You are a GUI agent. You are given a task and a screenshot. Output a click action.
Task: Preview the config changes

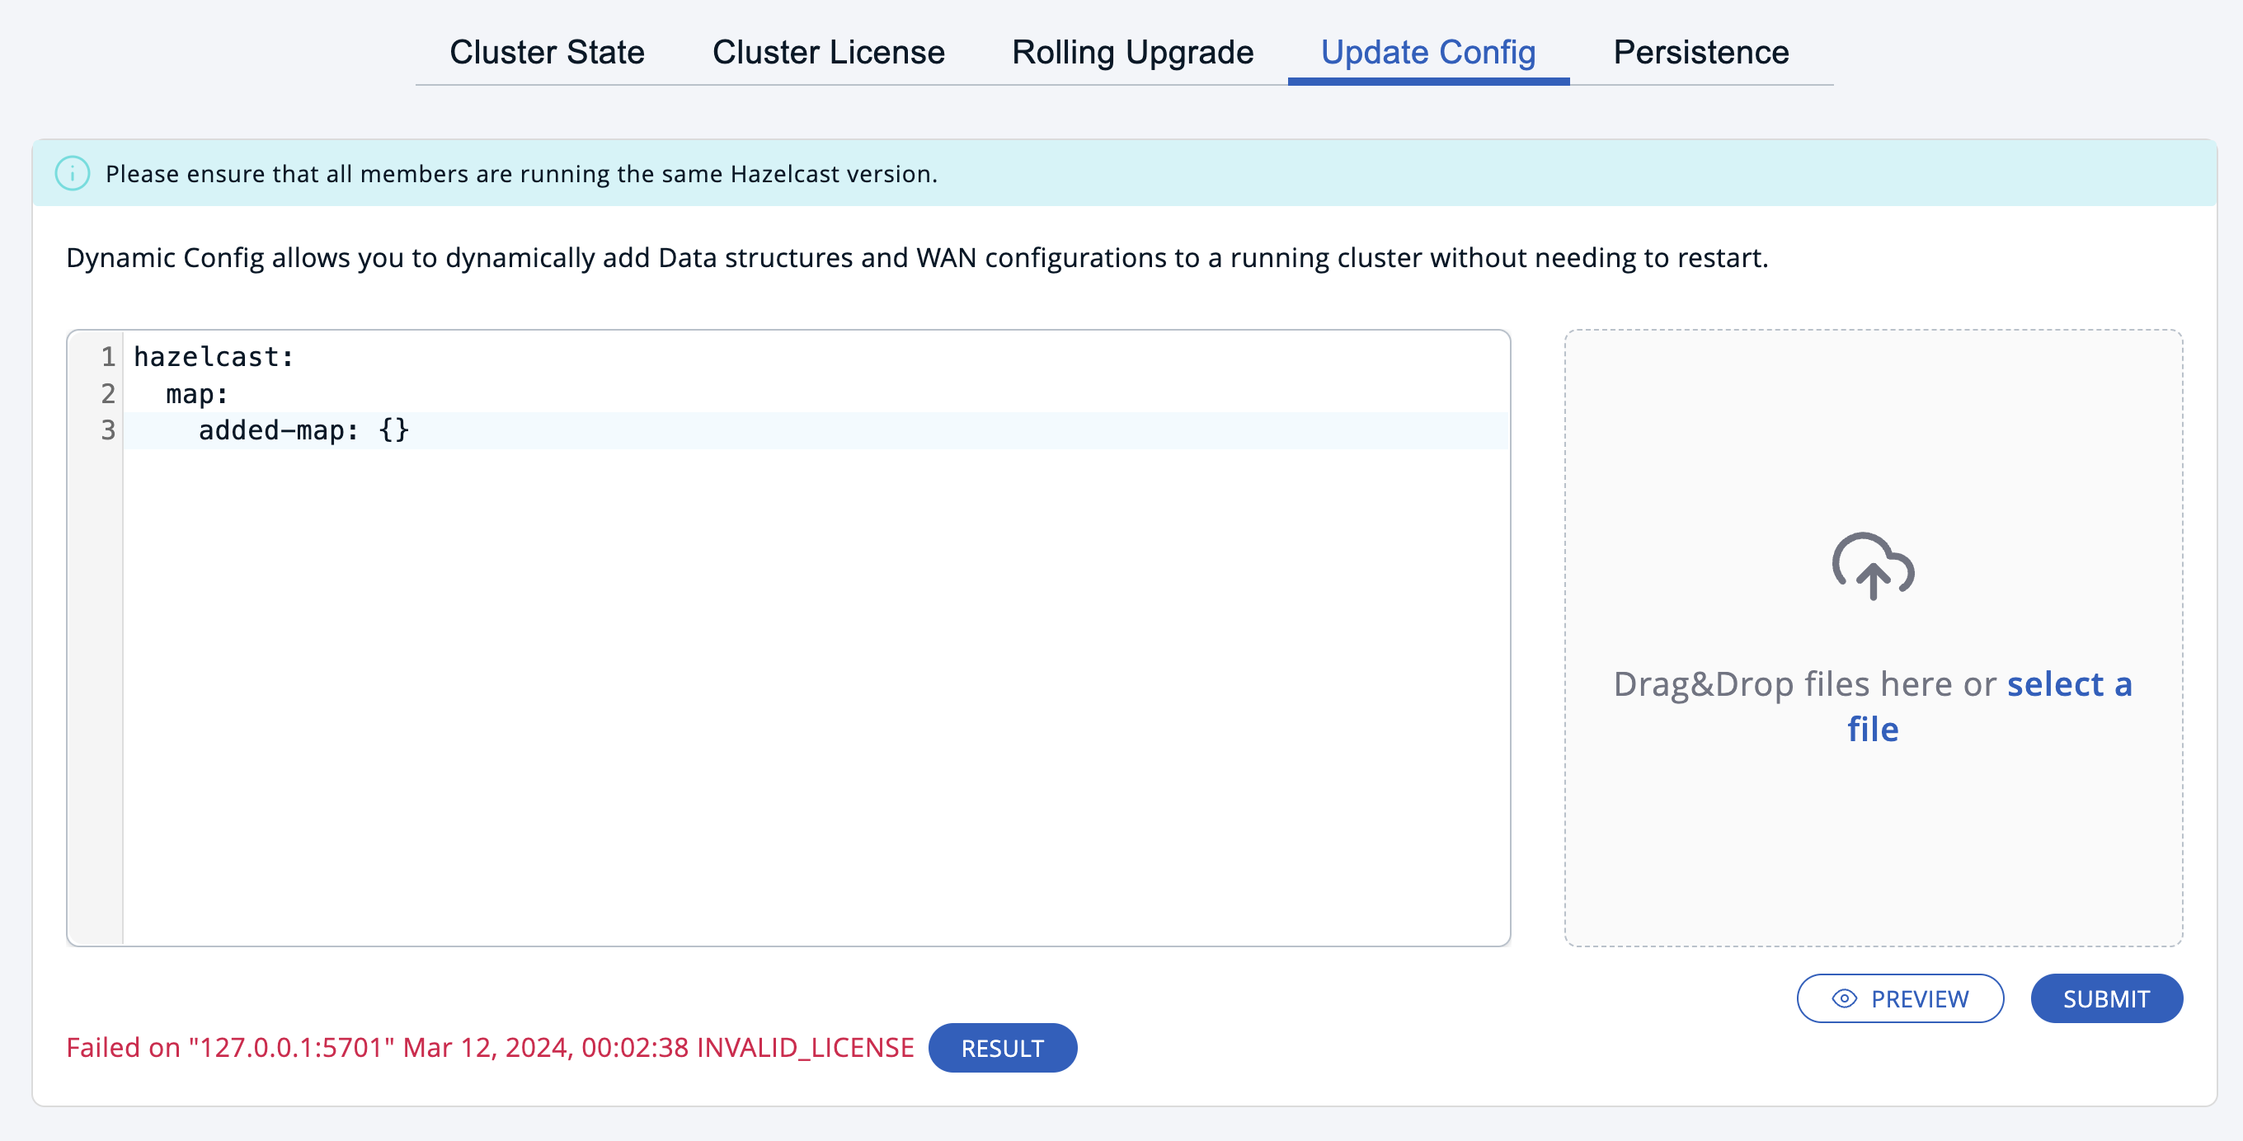(1900, 998)
